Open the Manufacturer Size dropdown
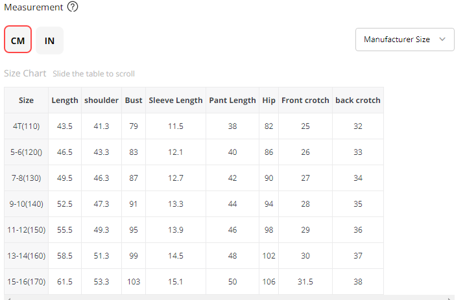465x300 pixels. click(x=405, y=40)
